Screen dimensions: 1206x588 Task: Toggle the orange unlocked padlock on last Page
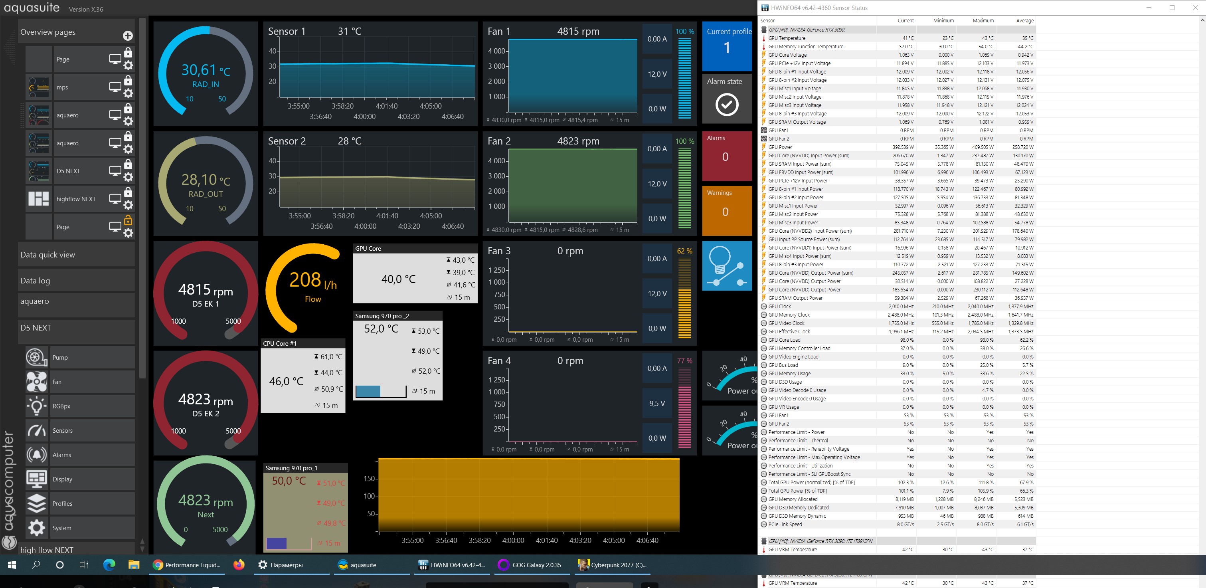(x=128, y=220)
